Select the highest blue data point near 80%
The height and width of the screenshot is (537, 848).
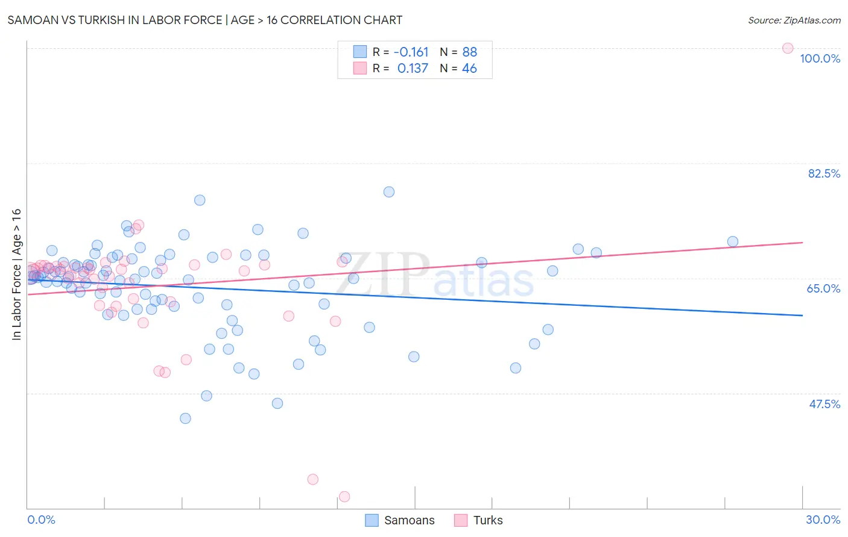point(389,192)
